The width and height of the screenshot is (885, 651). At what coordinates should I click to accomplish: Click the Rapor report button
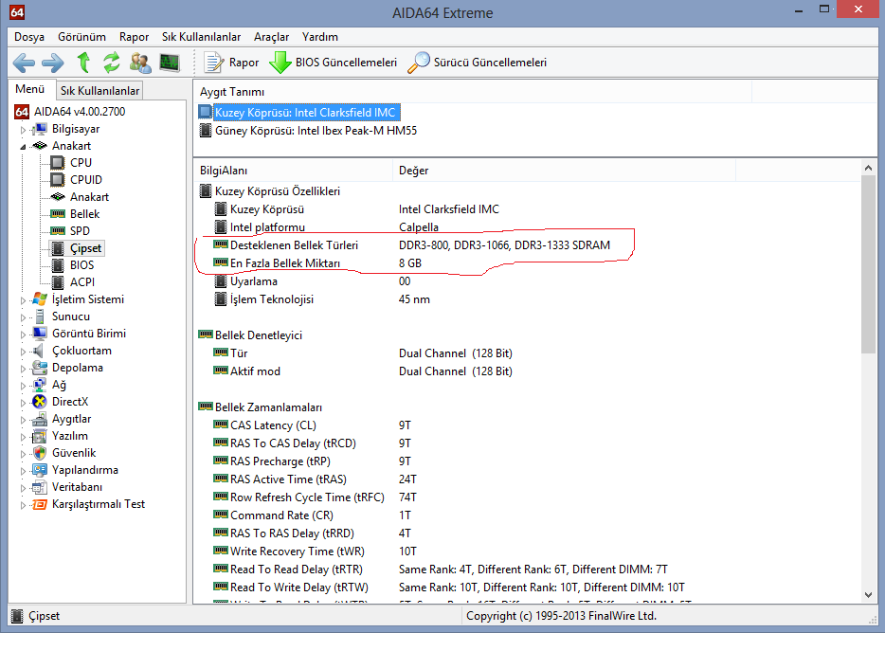point(231,63)
